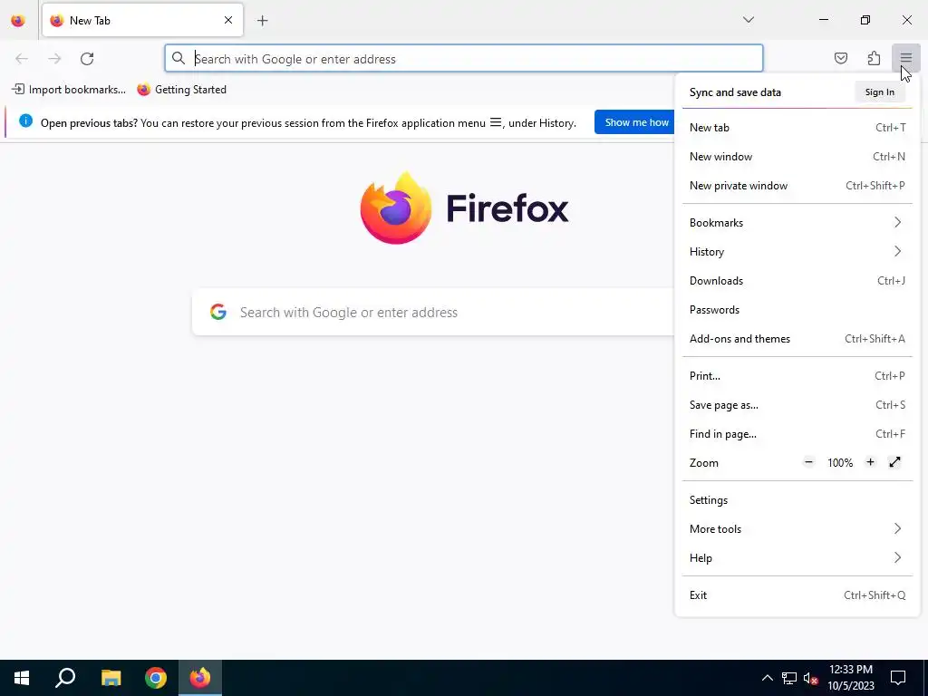Expand the More tools submenu
Viewport: 928px width, 696px height.
(x=797, y=529)
